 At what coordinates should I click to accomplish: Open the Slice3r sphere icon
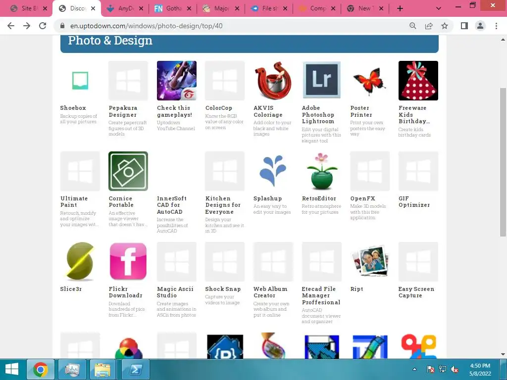pos(80,261)
